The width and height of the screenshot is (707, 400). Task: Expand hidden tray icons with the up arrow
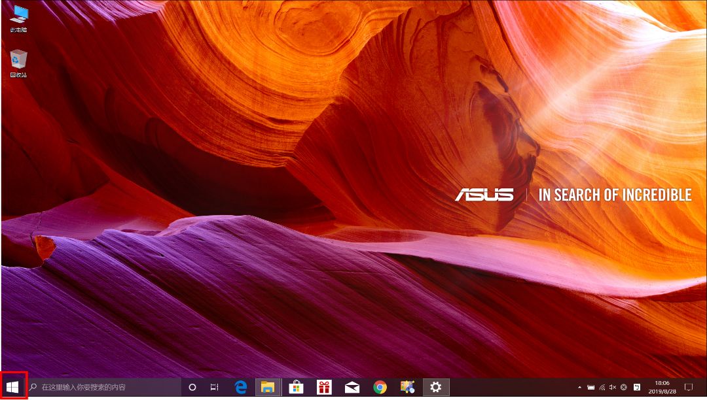(580, 388)
